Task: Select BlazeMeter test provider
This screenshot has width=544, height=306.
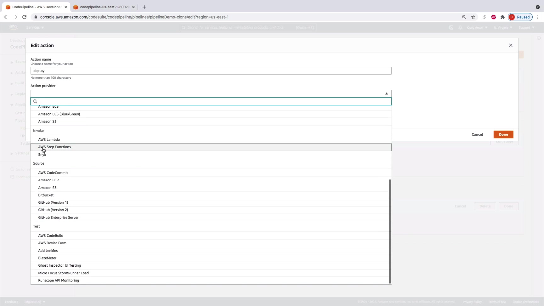Action: point(211,258)
